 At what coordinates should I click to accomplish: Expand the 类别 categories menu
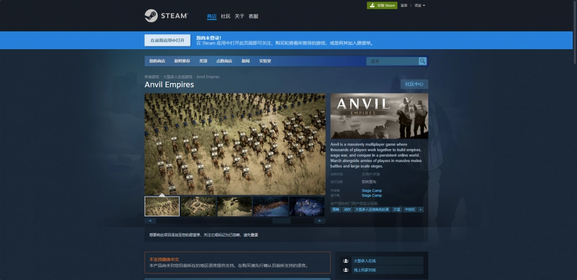203,61
